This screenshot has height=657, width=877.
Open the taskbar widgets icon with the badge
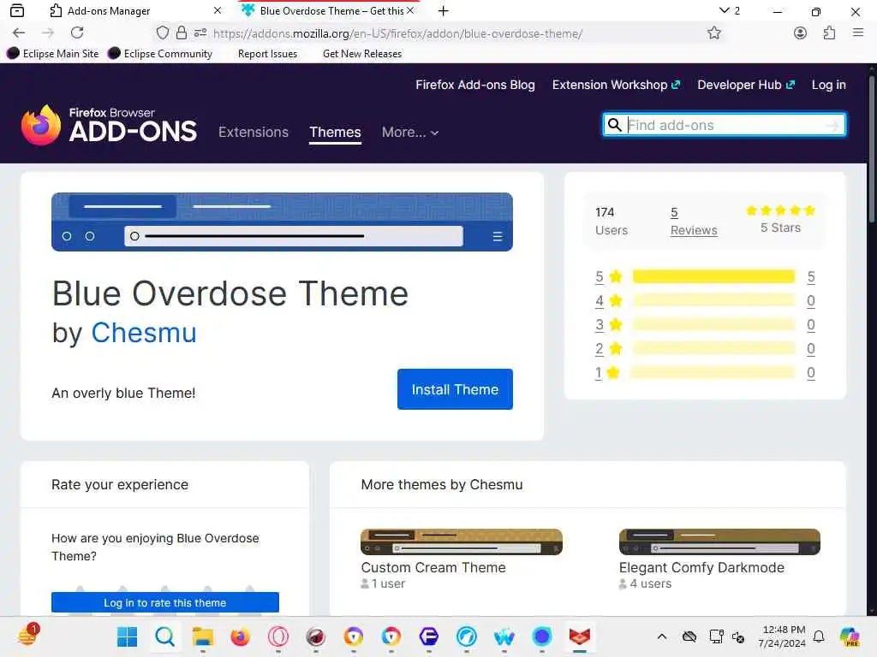tap(27, 636)
